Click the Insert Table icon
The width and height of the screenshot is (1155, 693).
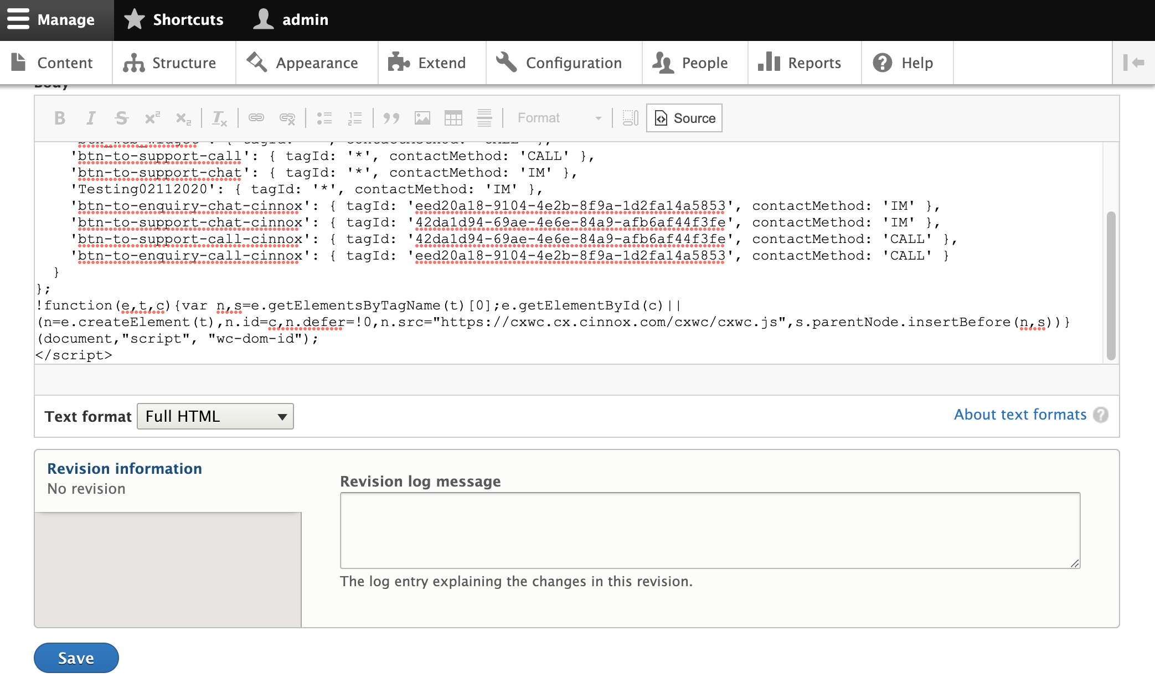(x=453, y=118)
